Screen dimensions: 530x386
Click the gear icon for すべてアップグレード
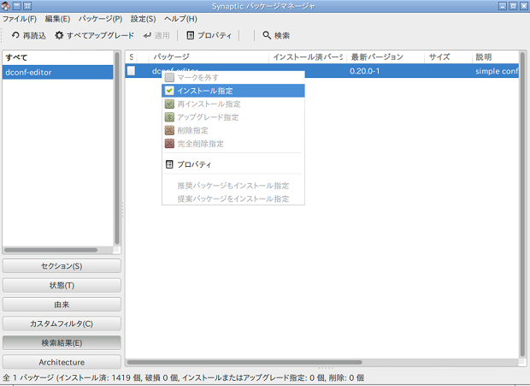click(59, 35)
